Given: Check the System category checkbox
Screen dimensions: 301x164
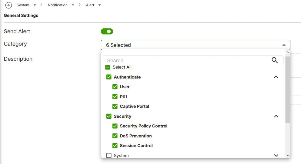Looking at the screenshot, I should 109,156.
